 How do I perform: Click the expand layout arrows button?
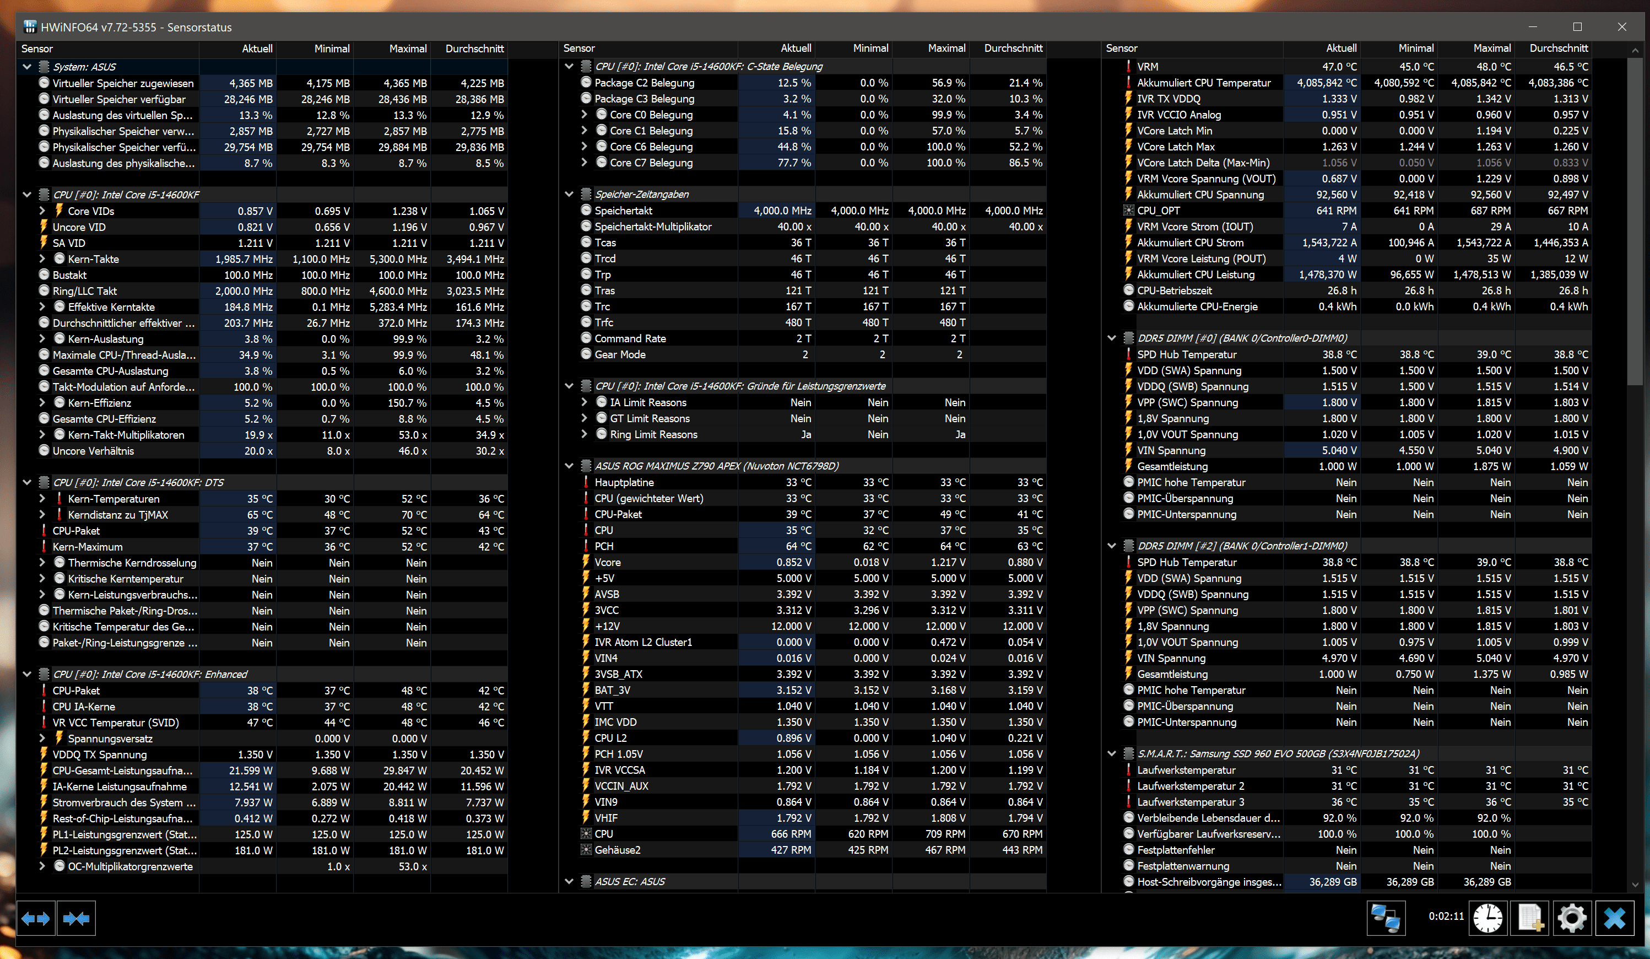click(x=35, y=918)
